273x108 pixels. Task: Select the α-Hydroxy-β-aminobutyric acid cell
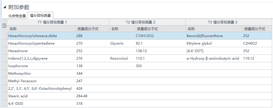pos(214,58)
